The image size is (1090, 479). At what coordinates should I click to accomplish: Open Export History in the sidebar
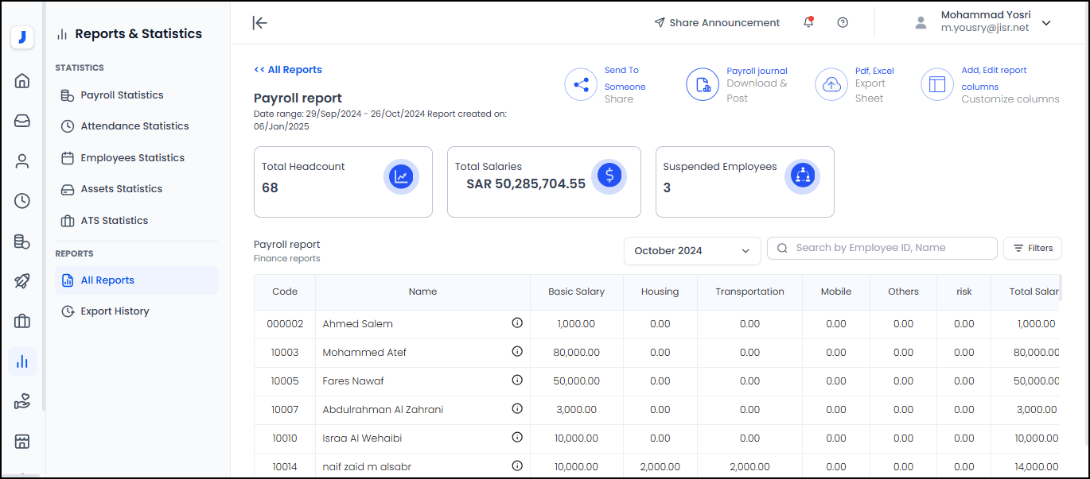[x=115, y=311]
